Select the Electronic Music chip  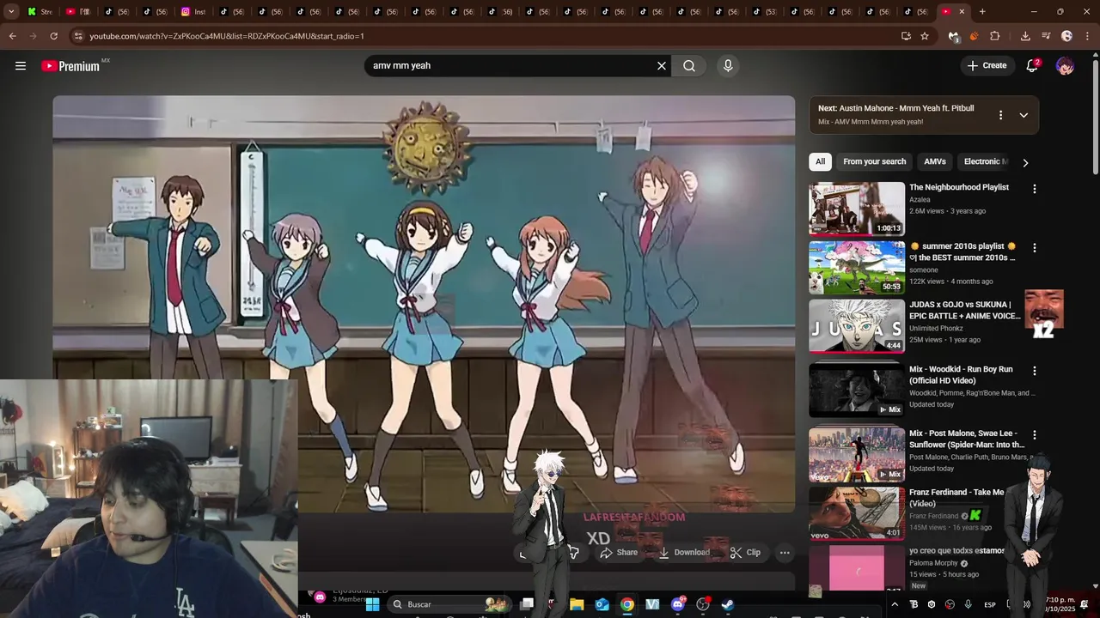(985, 161)
